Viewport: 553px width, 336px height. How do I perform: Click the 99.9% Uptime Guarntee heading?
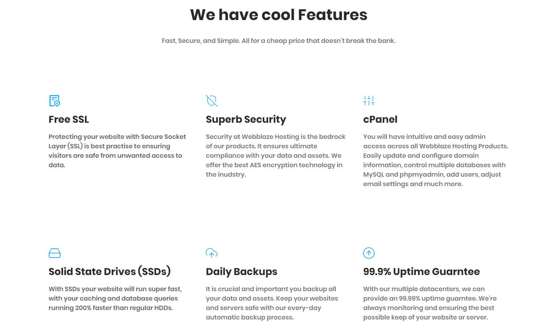click(422, 271)
